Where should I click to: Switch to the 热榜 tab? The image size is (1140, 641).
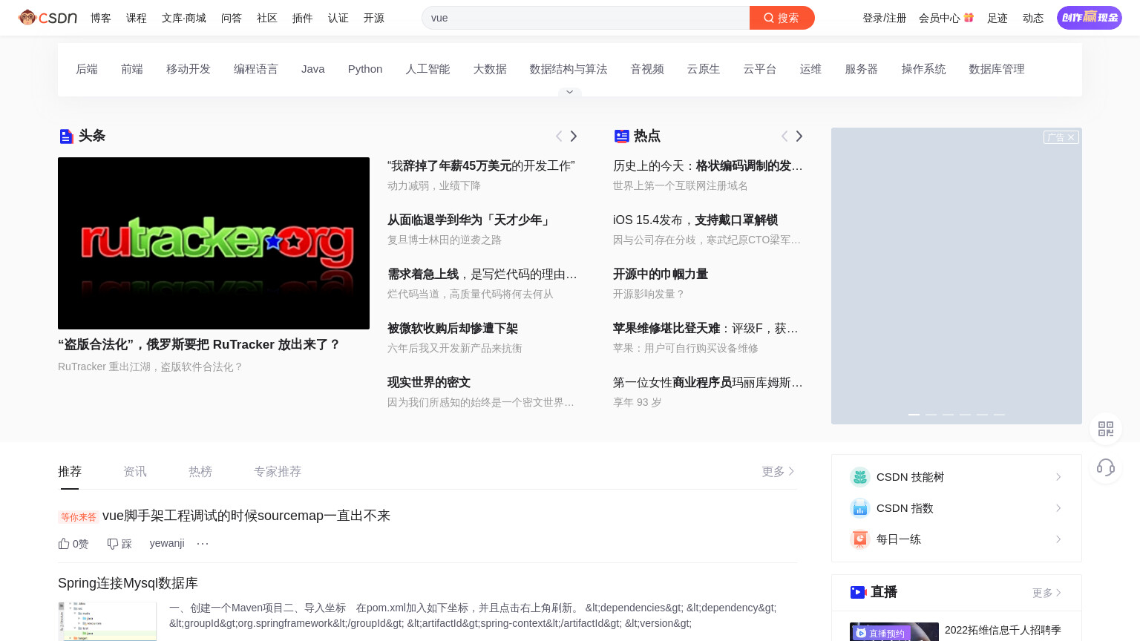coord(200,472)
